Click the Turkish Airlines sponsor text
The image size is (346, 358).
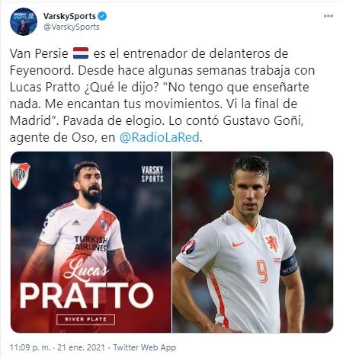point(91,244)
